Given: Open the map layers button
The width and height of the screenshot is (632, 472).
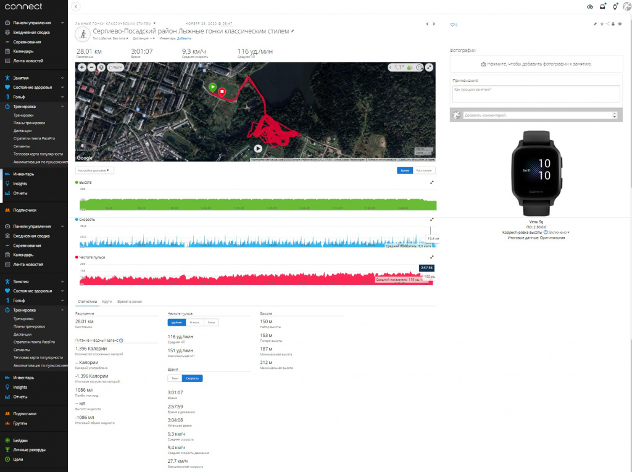Looking at the screenshot, I should tap(101, 67).
